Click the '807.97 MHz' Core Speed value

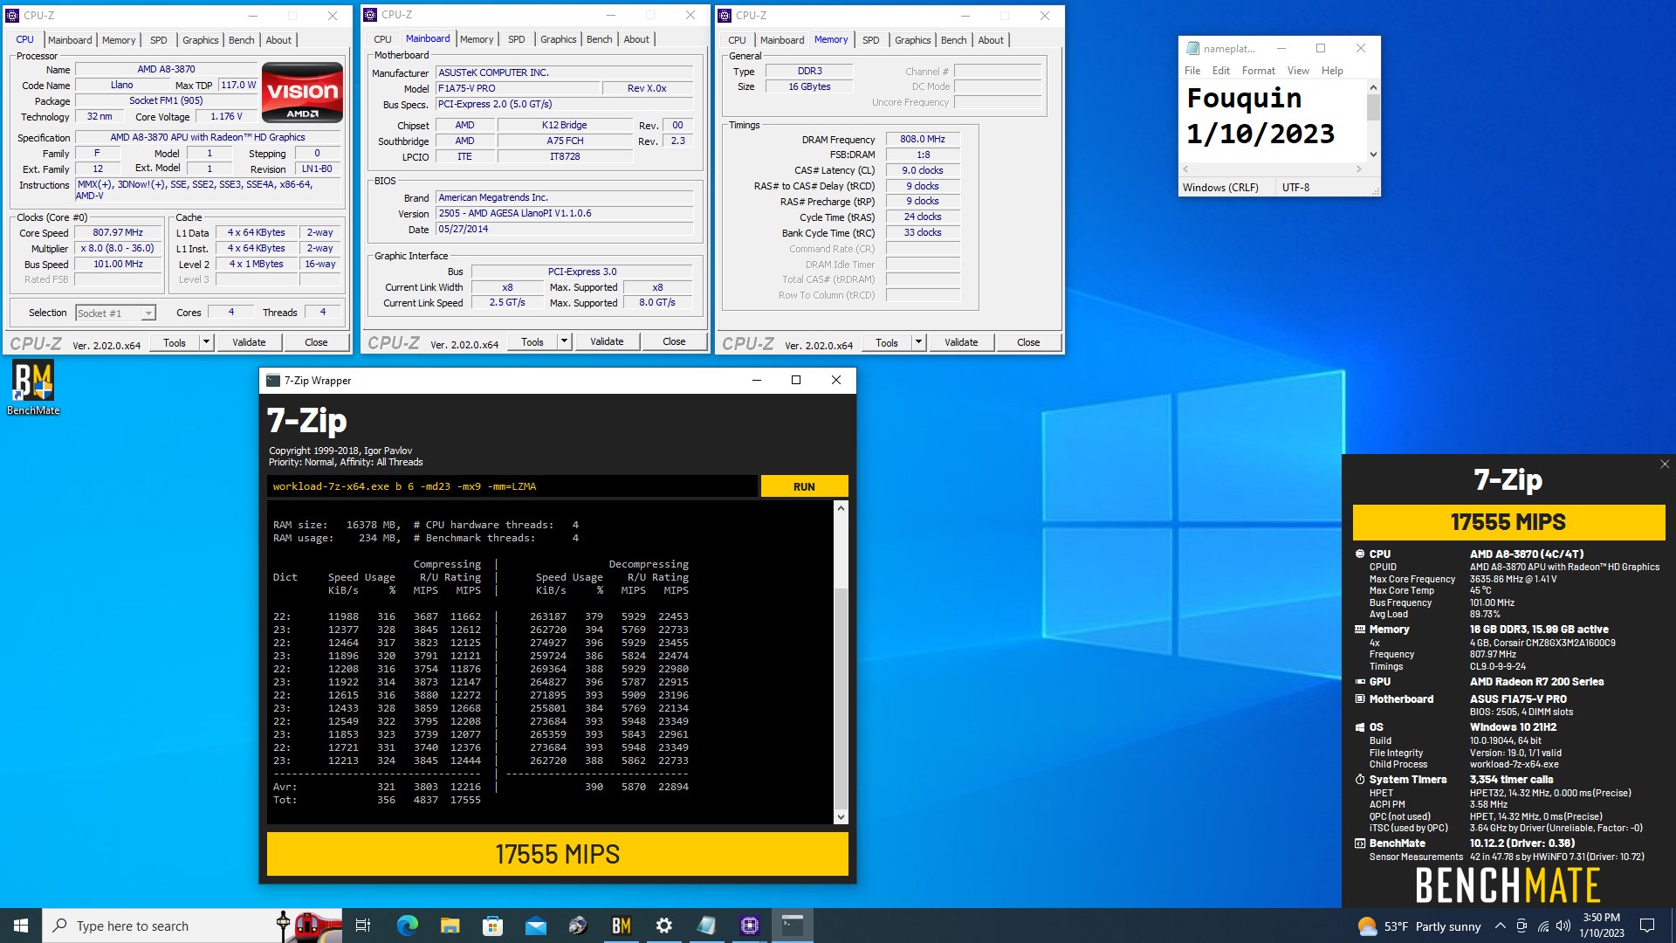118,232
